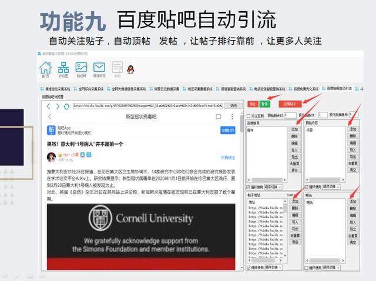
Task: Go back in embedded browser
Action: pos(48,106)
